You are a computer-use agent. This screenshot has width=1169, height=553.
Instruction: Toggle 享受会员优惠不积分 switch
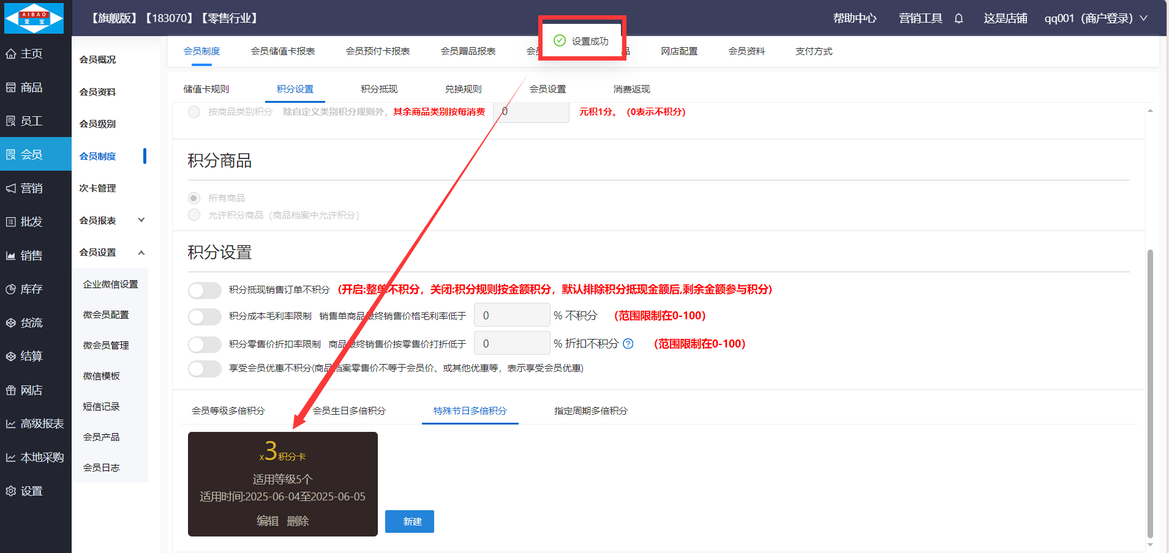tap(205, 368)
